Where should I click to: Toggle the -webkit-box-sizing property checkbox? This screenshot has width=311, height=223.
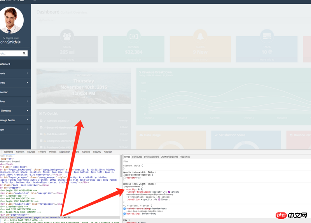125,209
